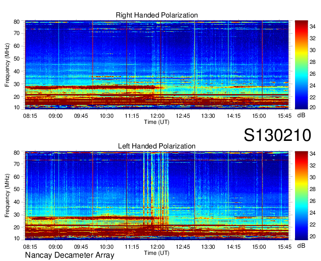
Task: Click the dB unit label beside Right Handed color bar
Action: coord(301,115)
